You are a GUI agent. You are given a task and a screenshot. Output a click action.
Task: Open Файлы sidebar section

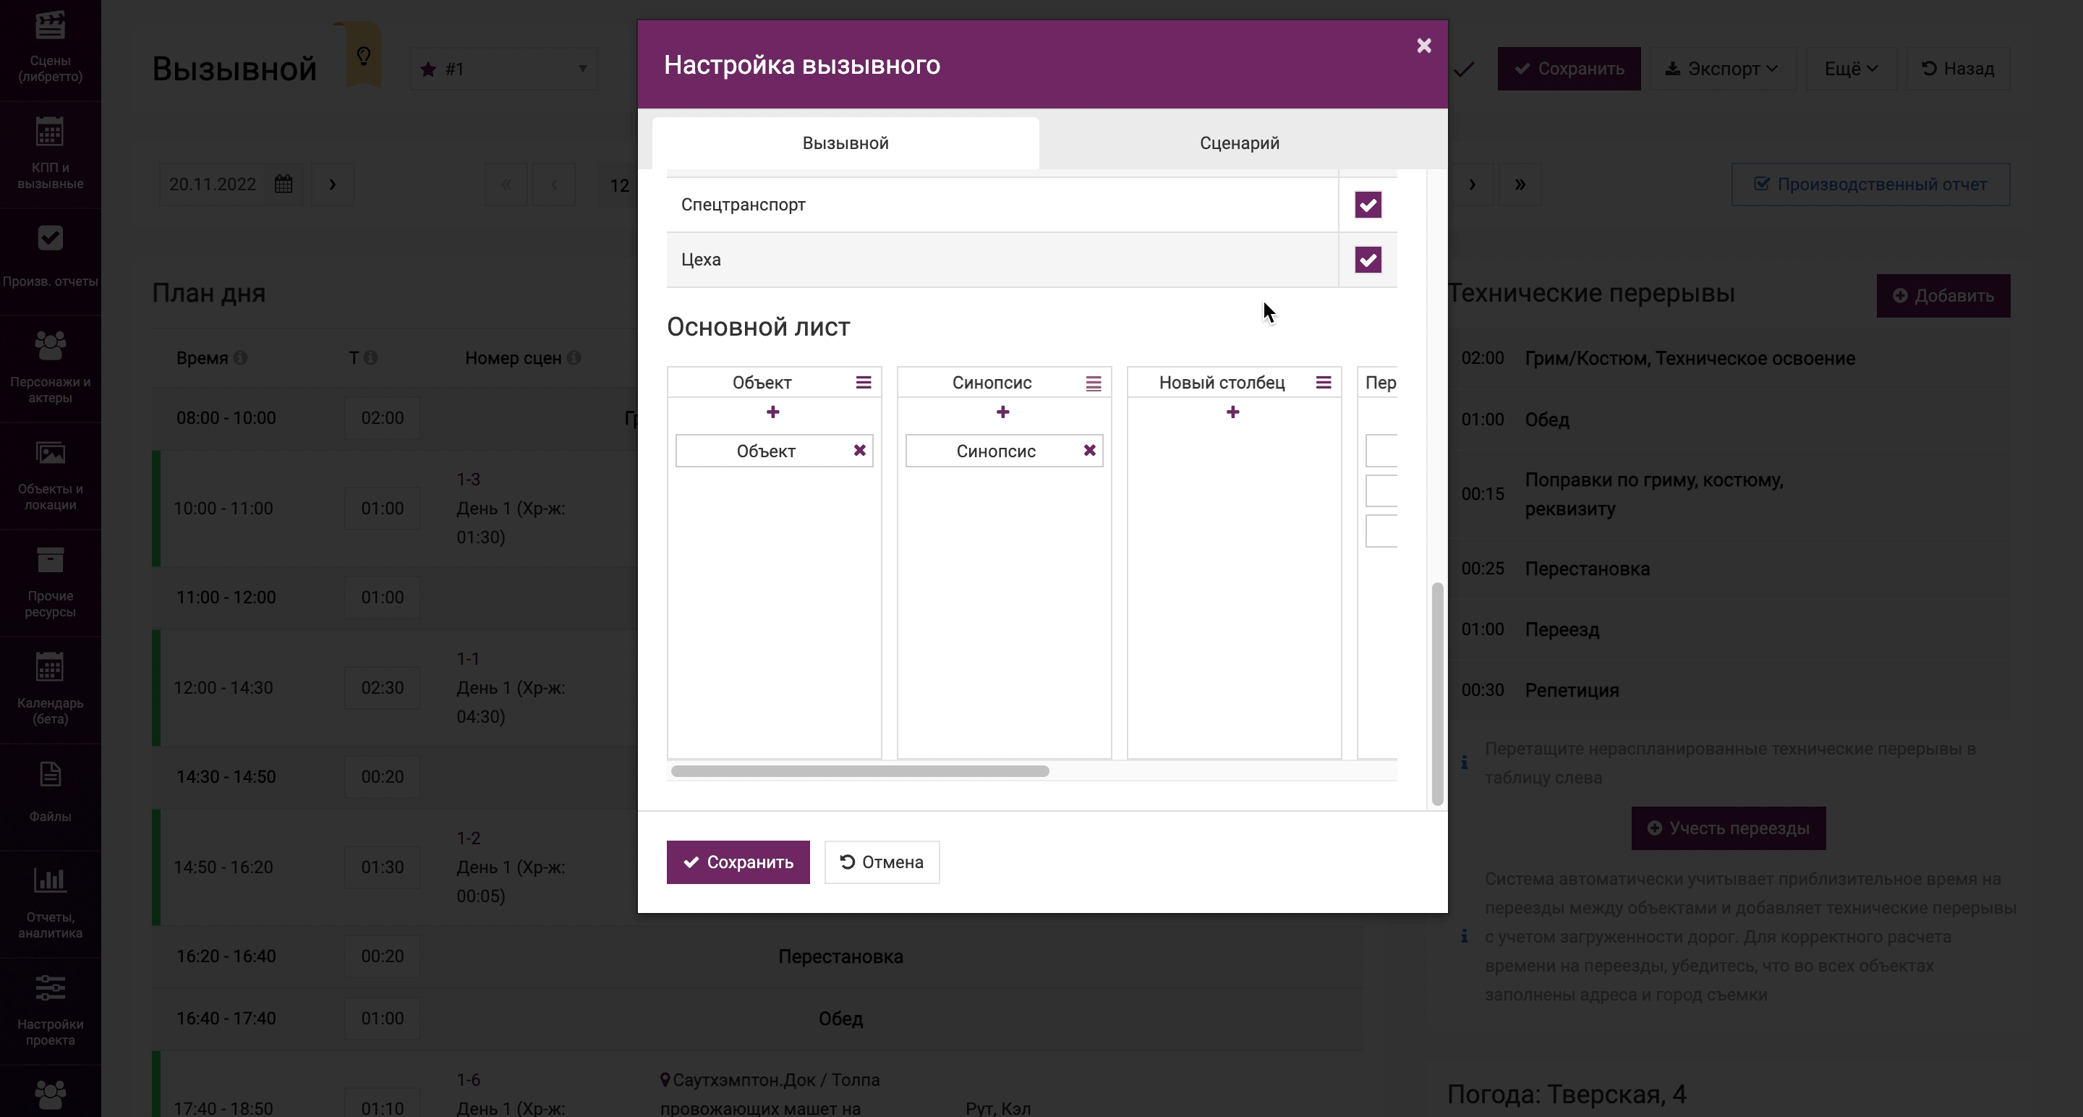tap(50, 797)
